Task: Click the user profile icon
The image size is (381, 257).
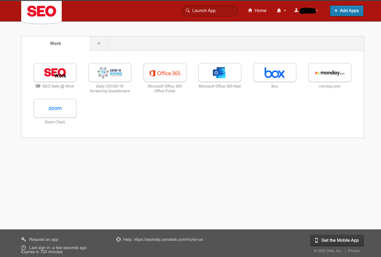Action: point(296,10)
